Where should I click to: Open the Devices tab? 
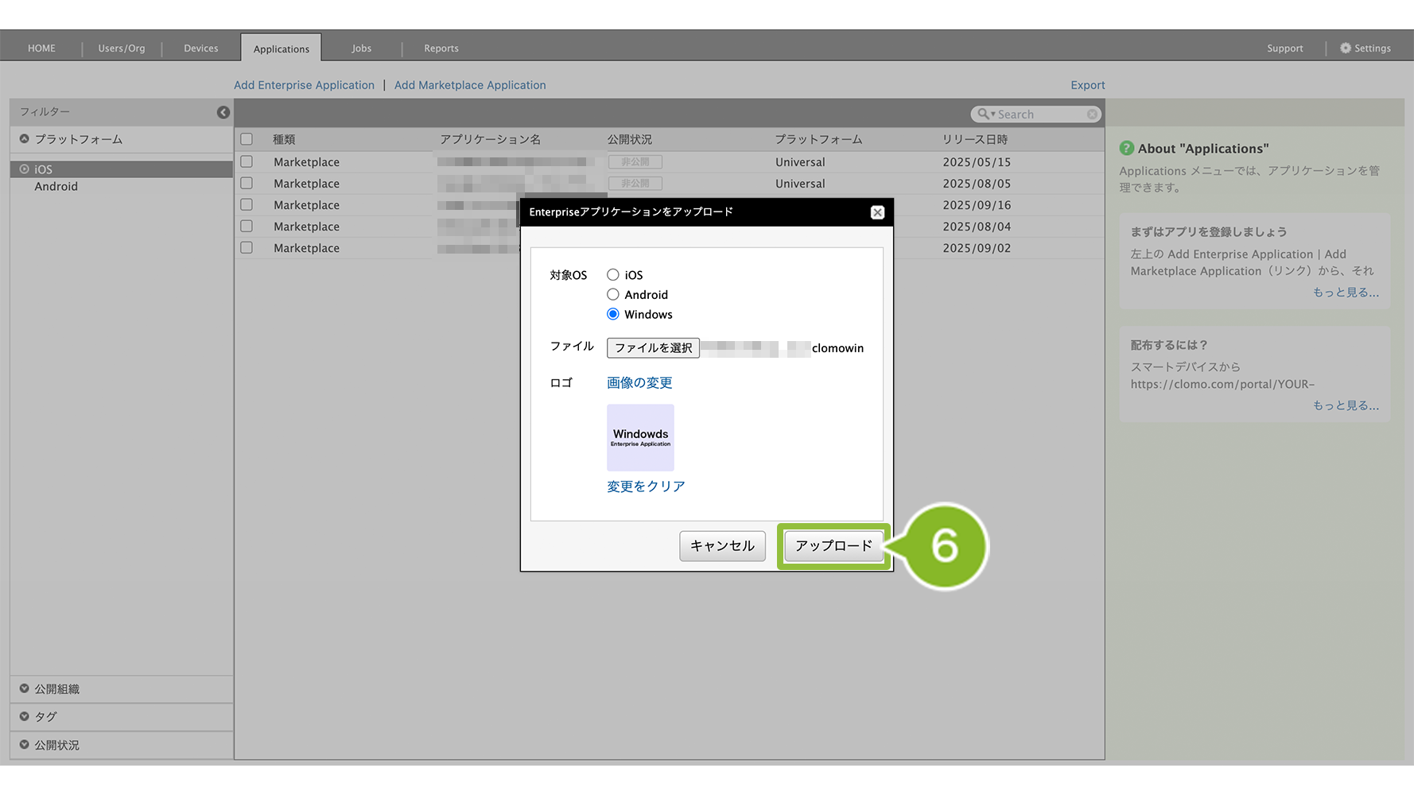coord(200,48)
